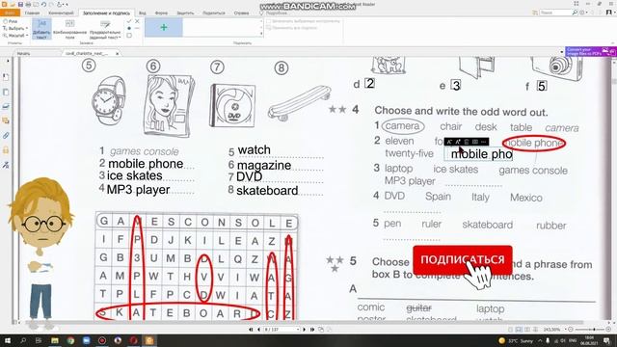617x347 pixels.
Task: Zoom in with the plus button
Action: 608,330
